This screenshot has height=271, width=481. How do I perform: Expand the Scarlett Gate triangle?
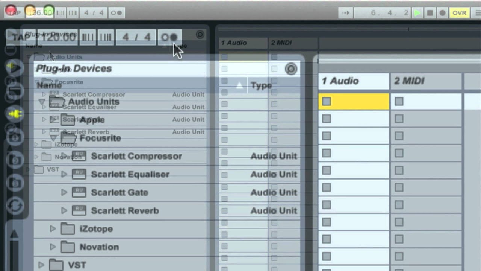64,192
